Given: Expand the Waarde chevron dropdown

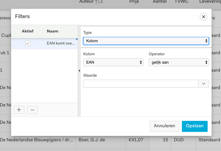Looking at the screenshot, I should point(204,84).
